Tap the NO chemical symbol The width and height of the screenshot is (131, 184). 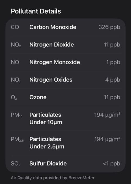point(15,62)
